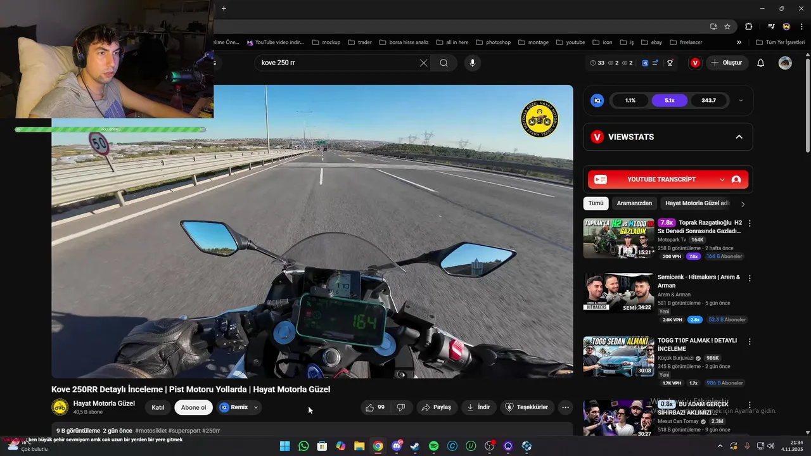Click the red ViewStats V icon in header

point(695,63)
